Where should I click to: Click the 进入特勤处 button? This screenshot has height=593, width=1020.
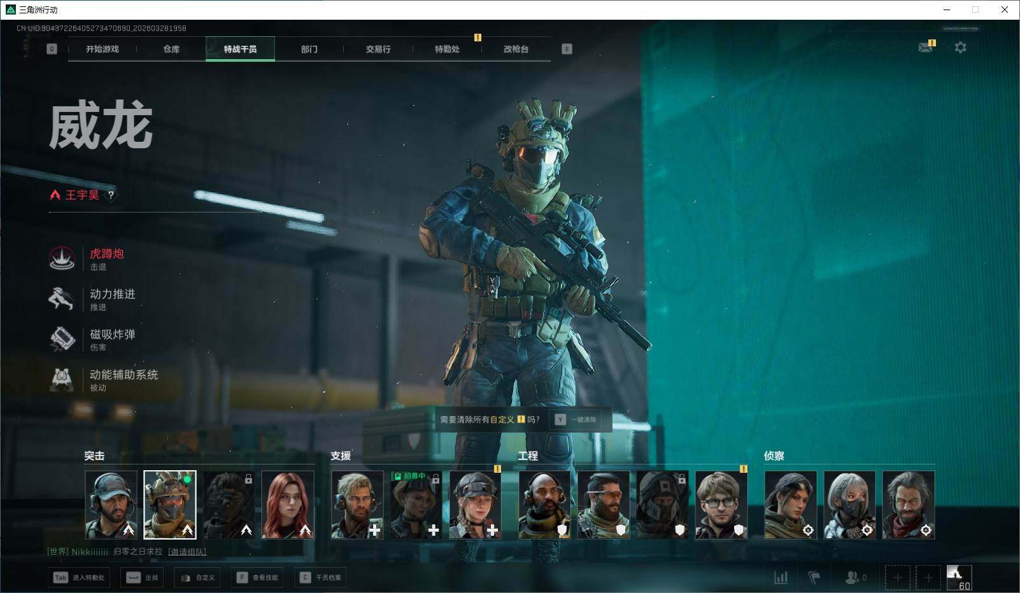coord(79,577)
